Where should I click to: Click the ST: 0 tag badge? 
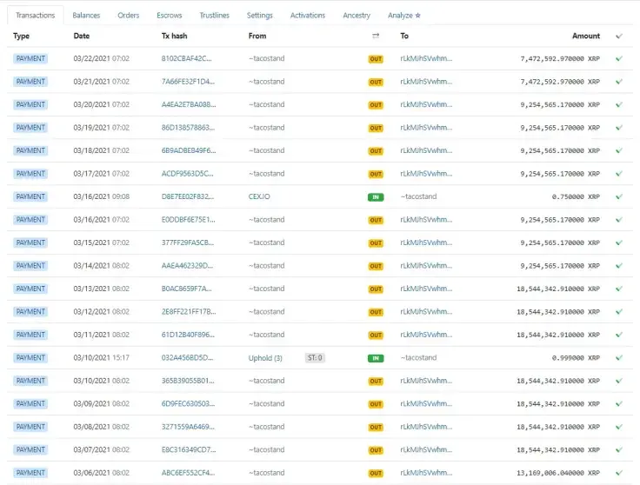point(315,357)
